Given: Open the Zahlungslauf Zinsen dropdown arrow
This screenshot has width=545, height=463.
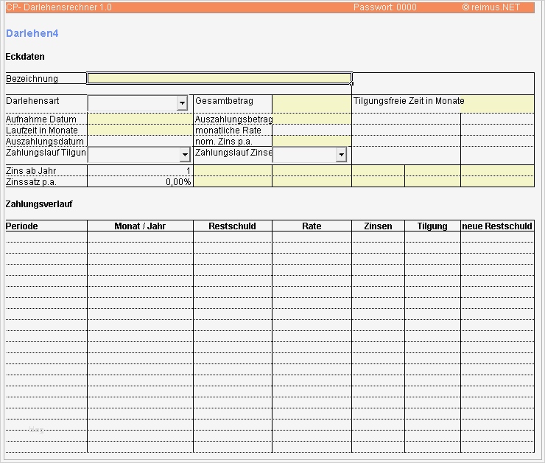Looking at the screenshot, I should pyautogui.click(x=341, y=155).
